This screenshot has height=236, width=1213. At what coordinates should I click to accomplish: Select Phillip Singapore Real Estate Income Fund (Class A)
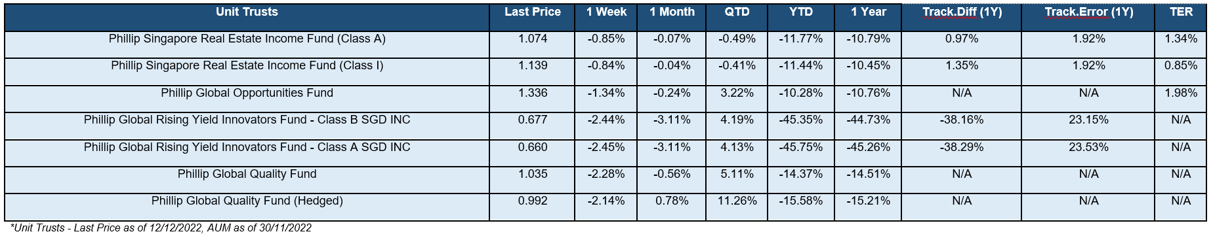(x=247, y=39)
